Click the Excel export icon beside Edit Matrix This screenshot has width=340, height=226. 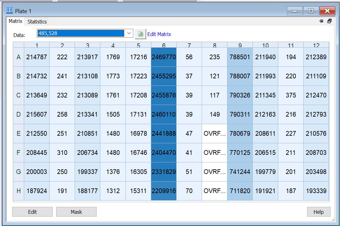point(141,34)
